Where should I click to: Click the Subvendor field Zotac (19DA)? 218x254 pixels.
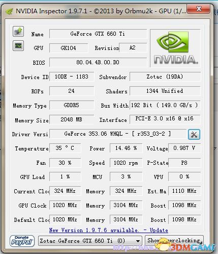coord(165,77)
